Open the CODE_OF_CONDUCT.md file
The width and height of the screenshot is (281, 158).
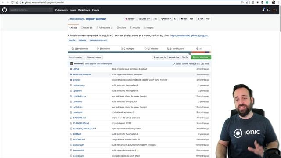(x=84, y=129)
